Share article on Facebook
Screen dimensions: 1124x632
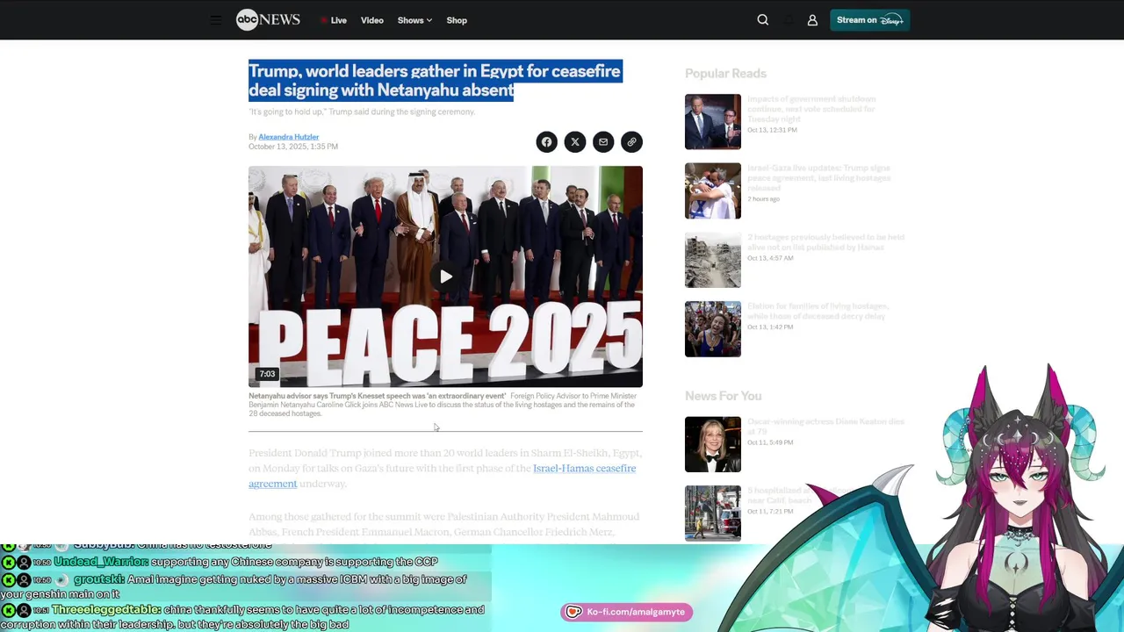click(546, 142)
